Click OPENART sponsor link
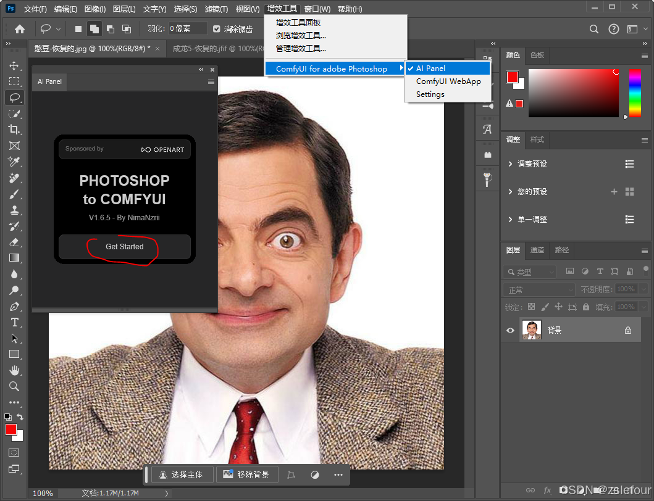The height and width of the screenshot is (501, 654). coord(162,150)
